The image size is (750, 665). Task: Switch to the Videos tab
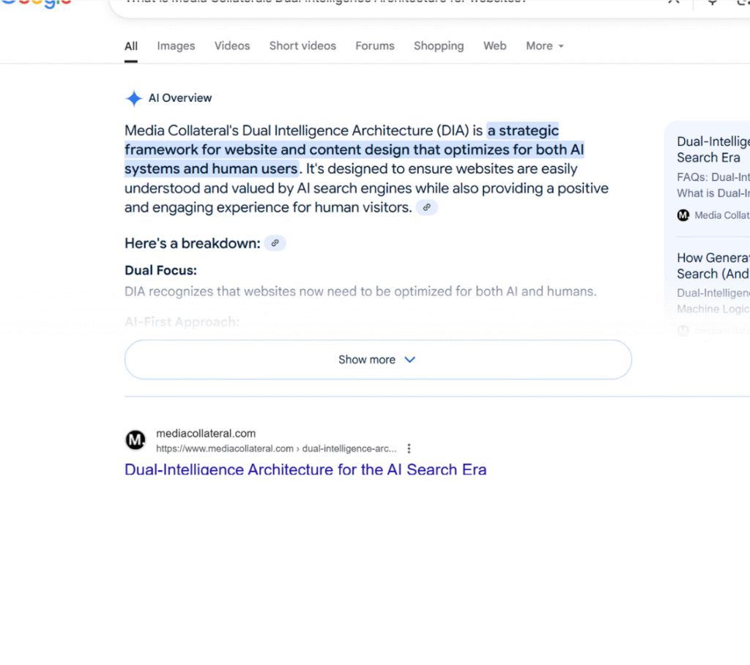(x=232, y=46)
